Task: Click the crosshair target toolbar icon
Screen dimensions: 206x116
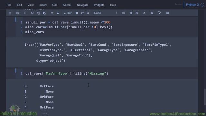Action: point(144,13)
